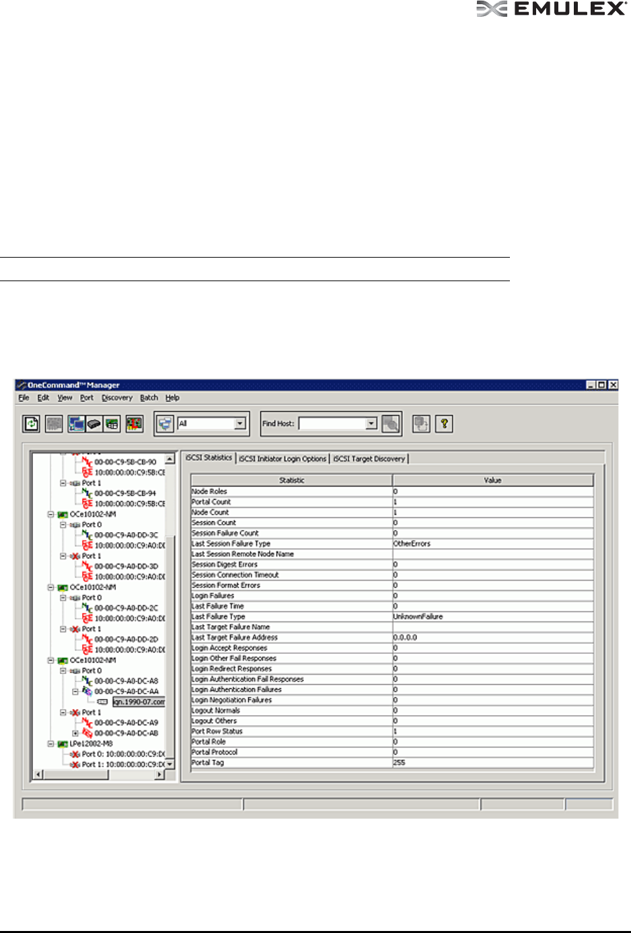Click the Discovery Refresh toolbar icon
The width and height of the screenshot is (631, 933).
tap(32, 424)
